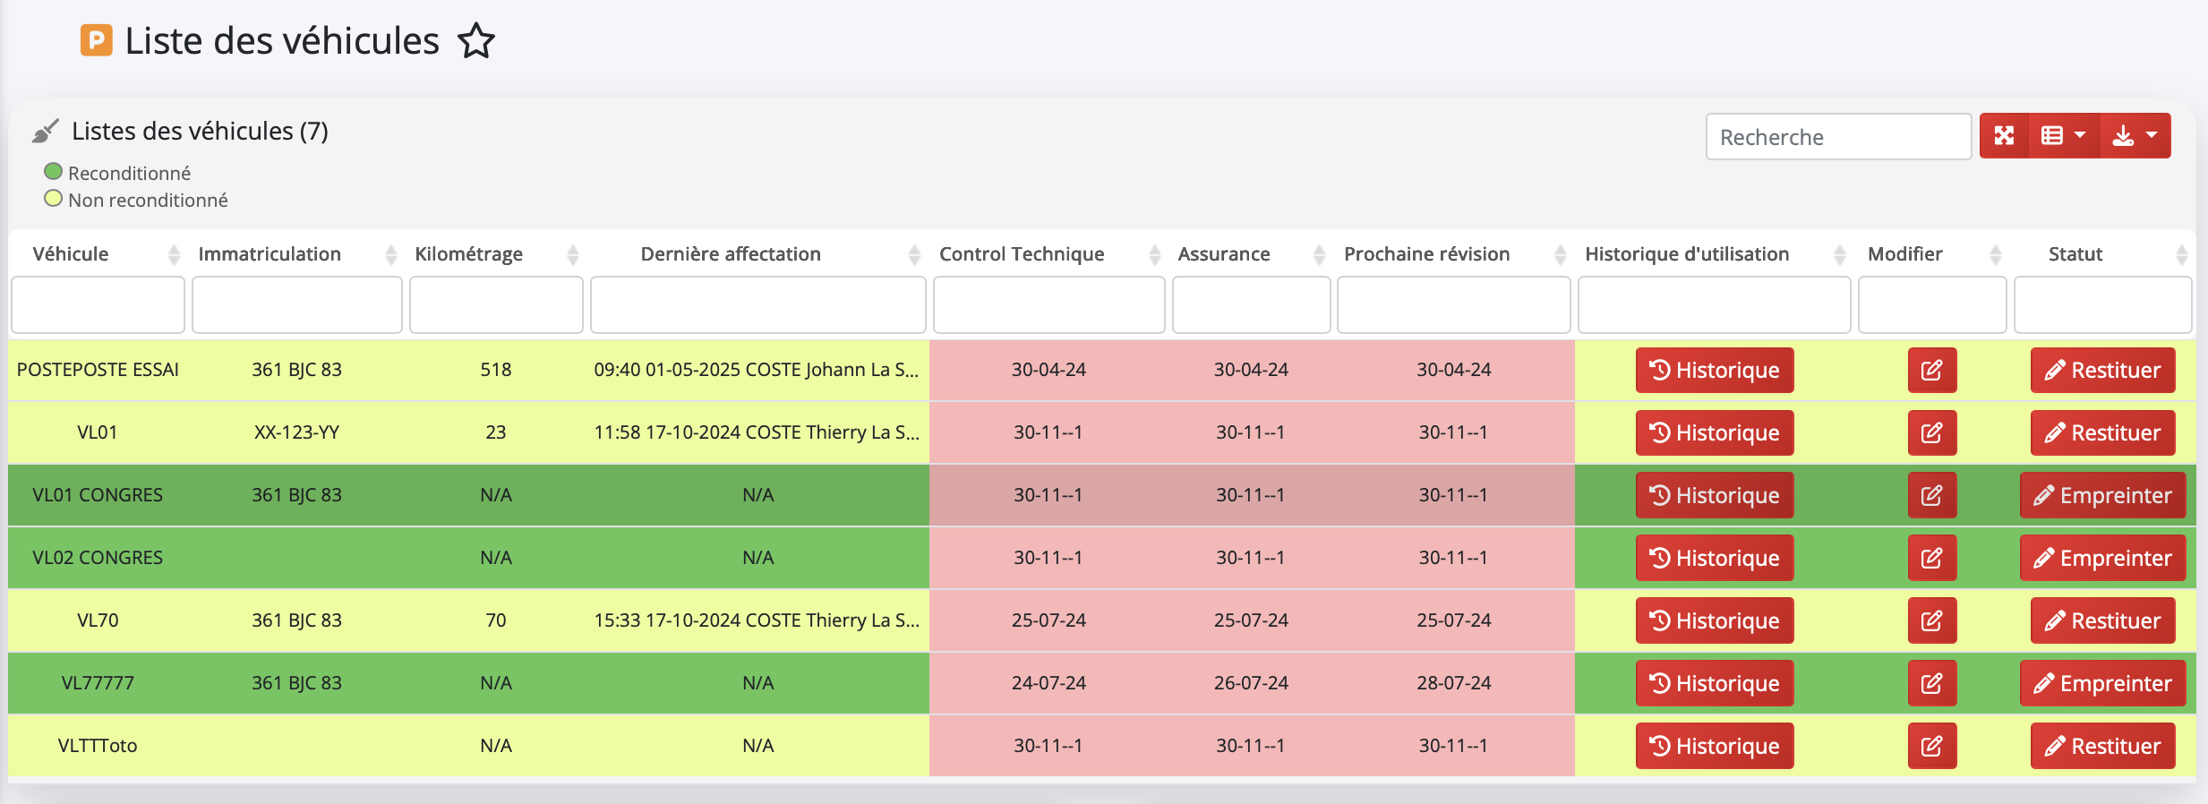Focus the Immatriculation column filter box
Viewport: 2208px width, 804px height.
296,305
